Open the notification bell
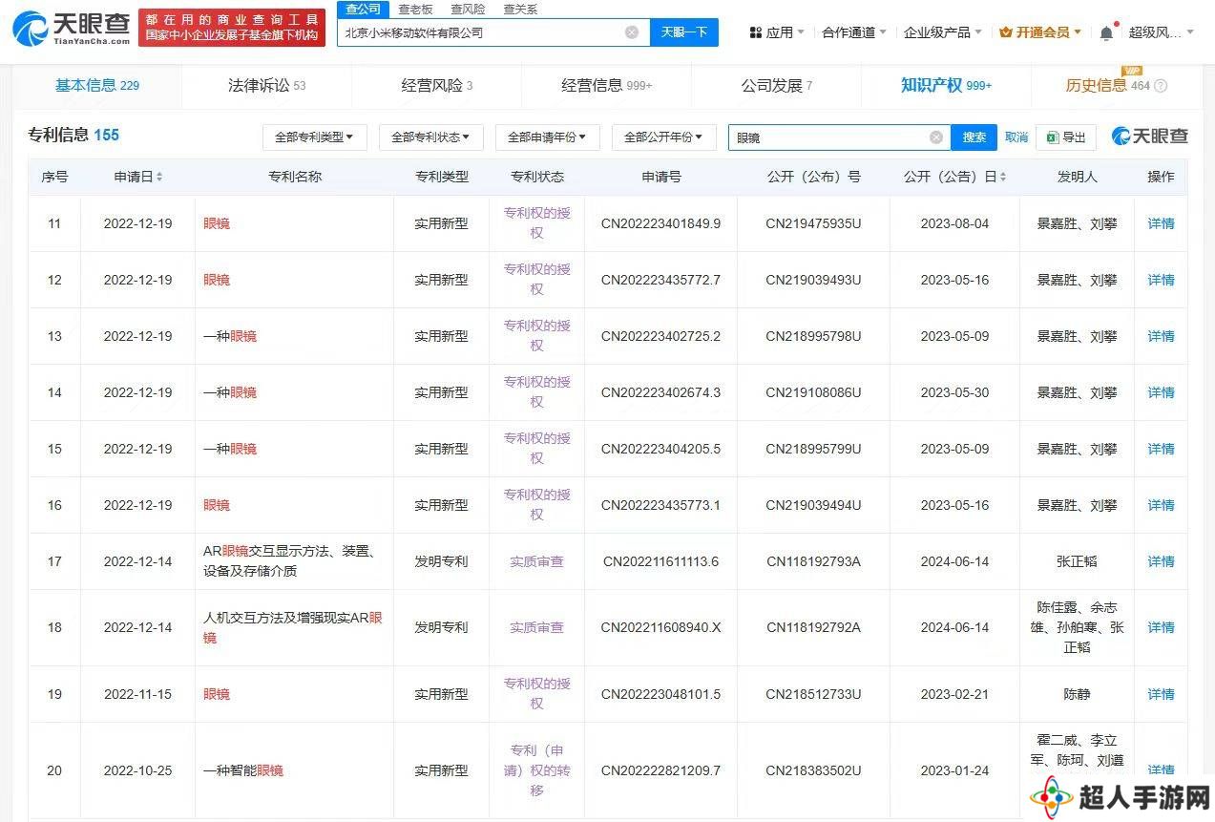This screenshot has width=1215, height=822. tap(1106, 32)
